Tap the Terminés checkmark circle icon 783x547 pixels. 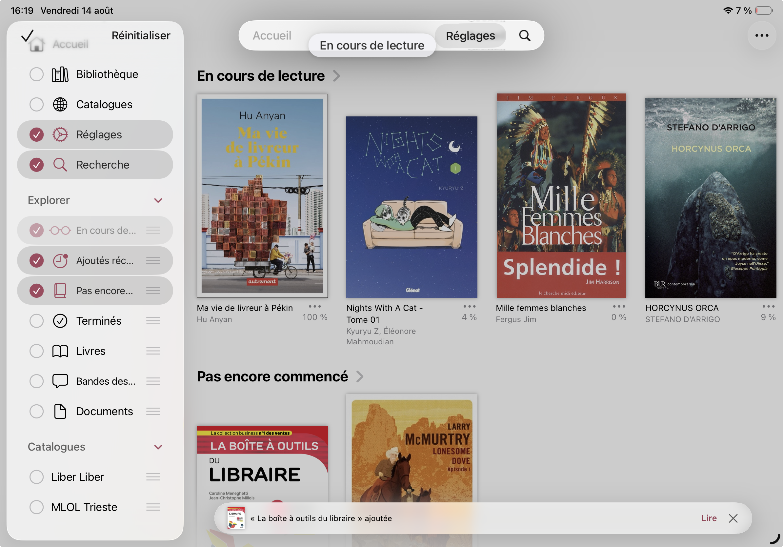60,321
